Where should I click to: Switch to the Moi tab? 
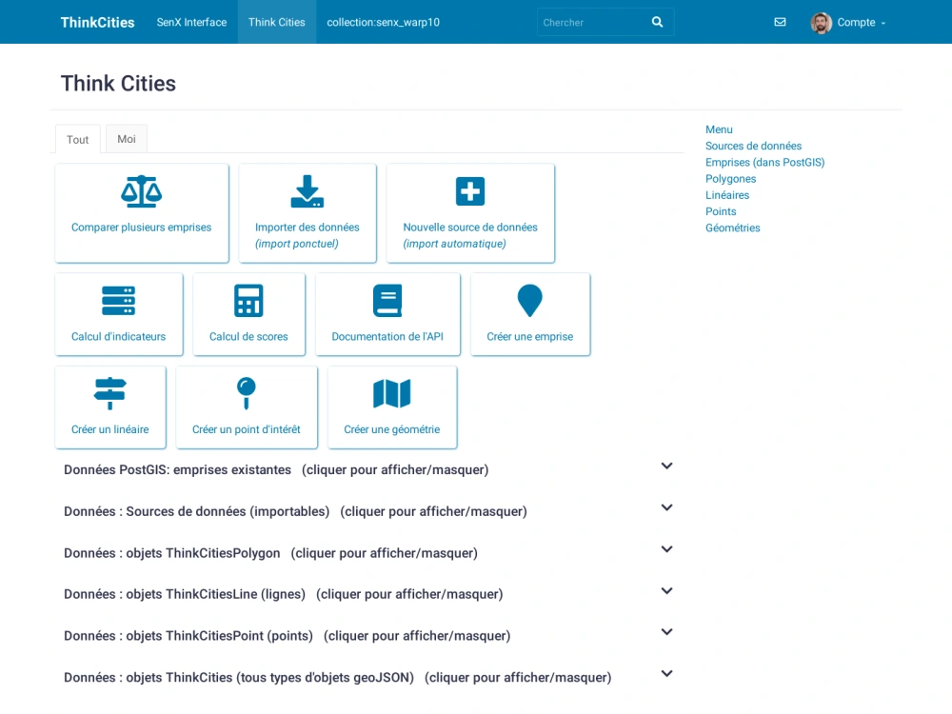[127, 138]
